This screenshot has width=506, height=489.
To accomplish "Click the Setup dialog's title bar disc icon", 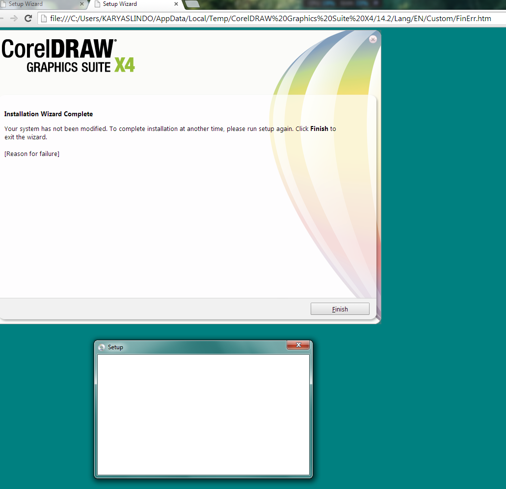I will [x=101, y=347].
